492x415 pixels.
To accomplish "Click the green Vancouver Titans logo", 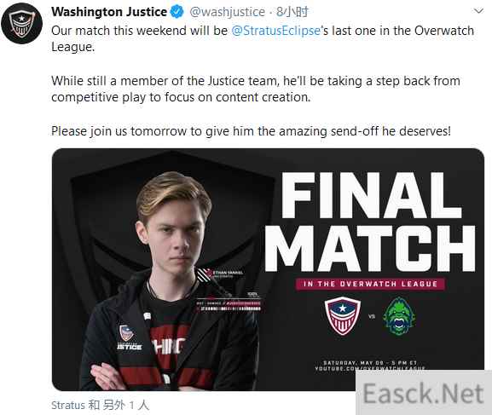I will coord(399,316).
